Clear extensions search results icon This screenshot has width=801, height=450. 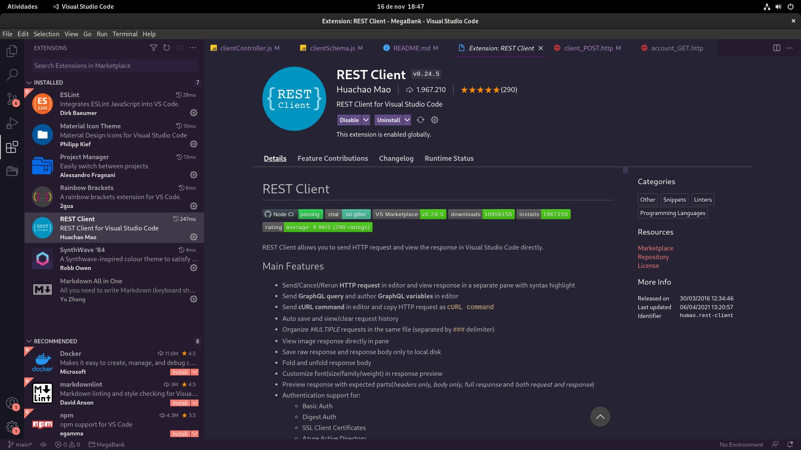coord(180,48)
